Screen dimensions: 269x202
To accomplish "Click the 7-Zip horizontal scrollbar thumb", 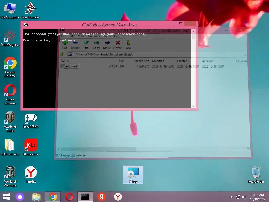I will coord(99,149).
